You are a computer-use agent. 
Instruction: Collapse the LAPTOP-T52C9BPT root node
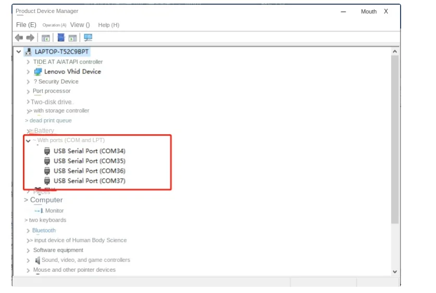(19, 52)
